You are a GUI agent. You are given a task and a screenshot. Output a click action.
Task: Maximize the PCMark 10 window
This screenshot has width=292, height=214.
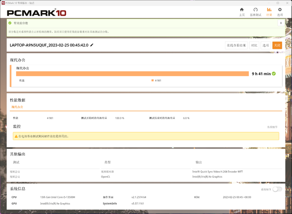tap(278, 3)
